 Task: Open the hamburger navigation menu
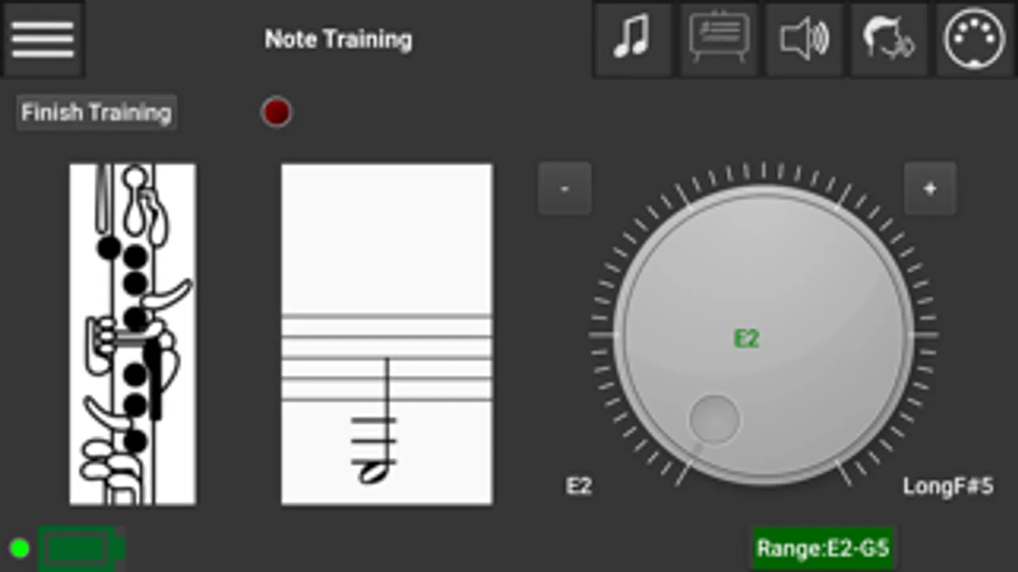[x=42, y=38]
